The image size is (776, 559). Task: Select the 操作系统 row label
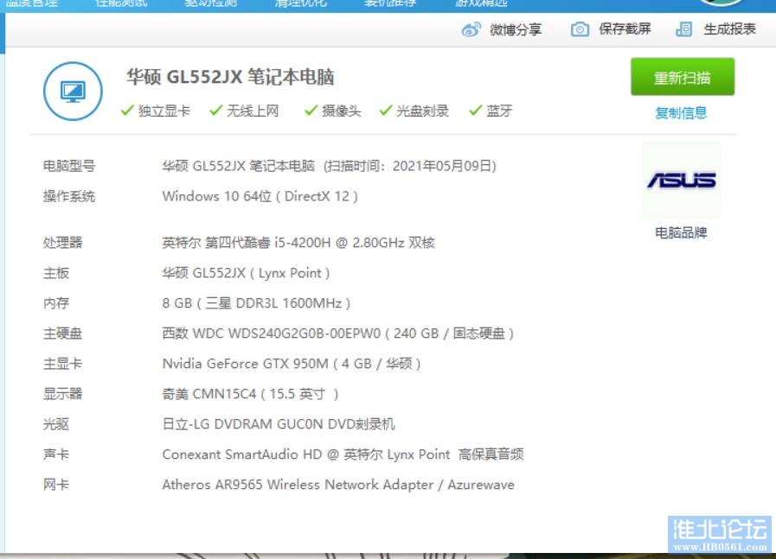click(x=69, y=197)
